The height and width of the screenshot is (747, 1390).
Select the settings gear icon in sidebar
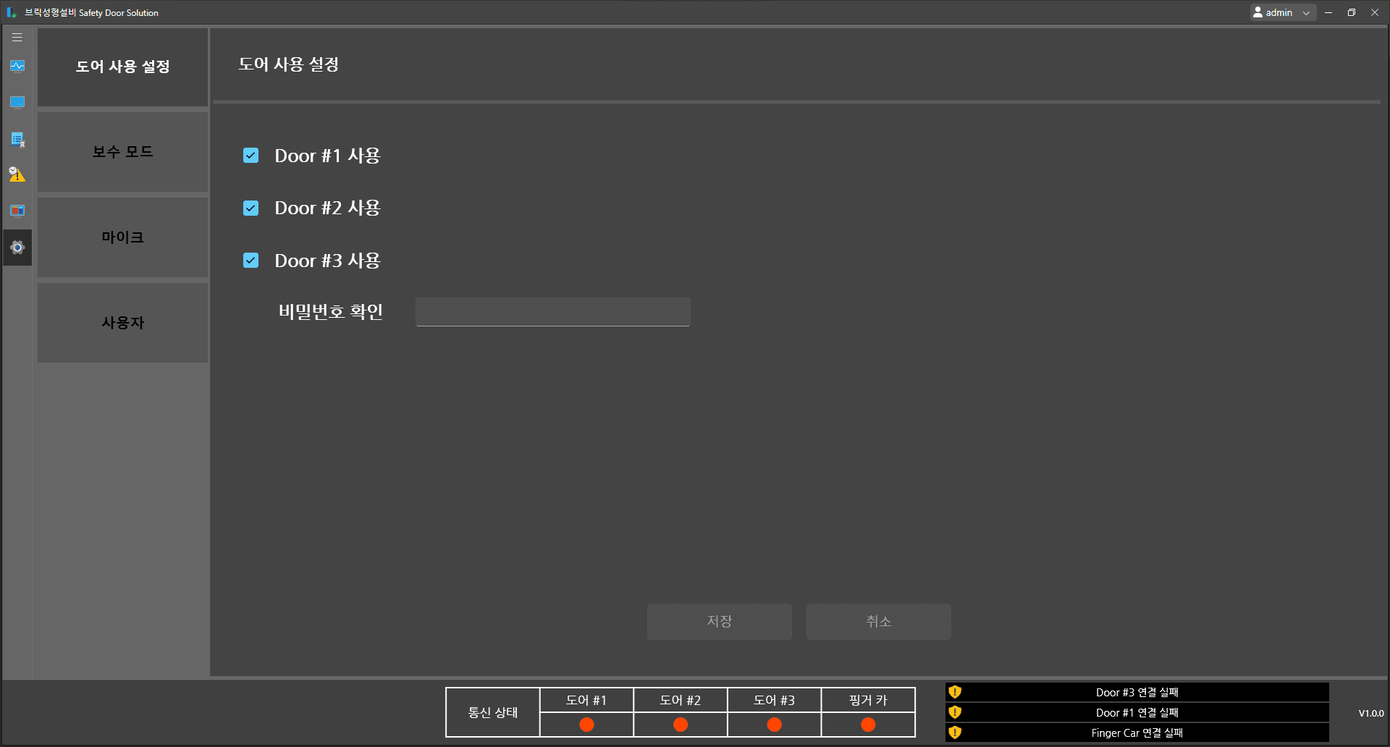[17, 248]
